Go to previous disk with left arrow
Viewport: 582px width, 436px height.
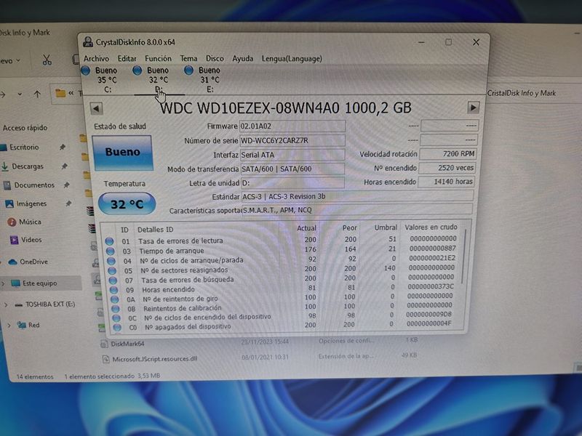(x=97, y=108)
